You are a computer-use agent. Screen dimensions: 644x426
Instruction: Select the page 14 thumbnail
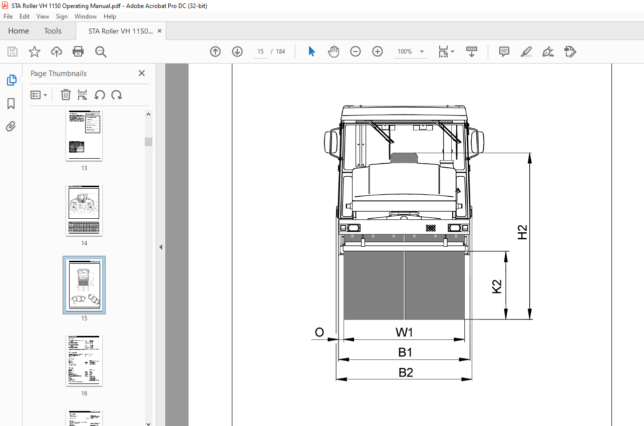coord(84,209)
